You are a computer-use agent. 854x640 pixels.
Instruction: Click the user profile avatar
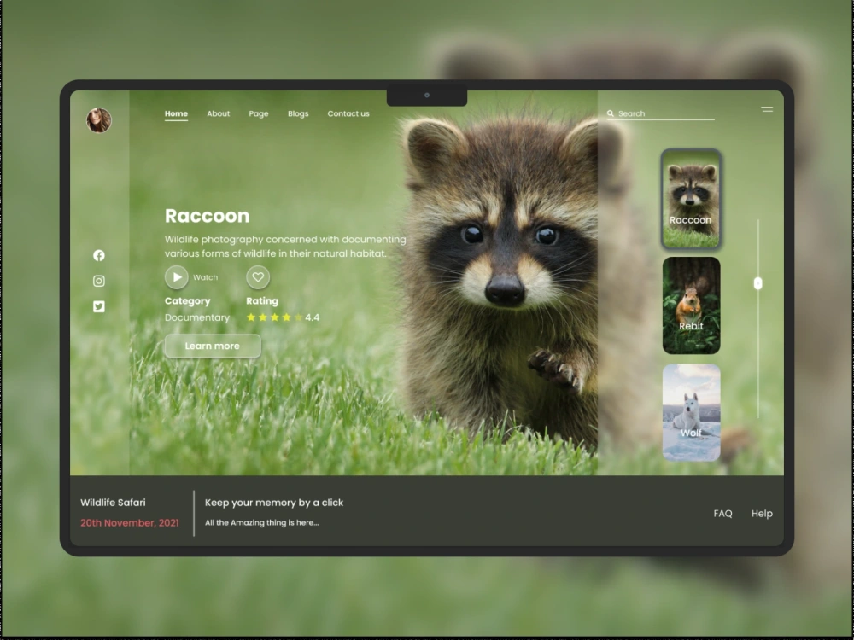pyautogui.click(x=98, y=120)
